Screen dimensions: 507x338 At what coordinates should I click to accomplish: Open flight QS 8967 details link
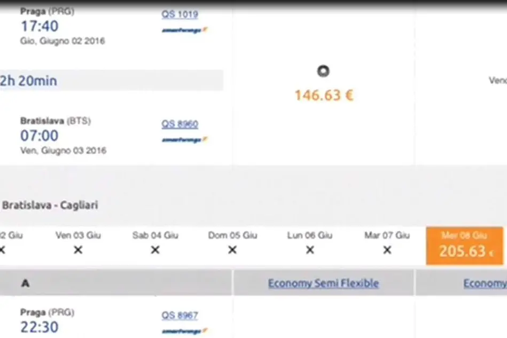tap(180, 315)
